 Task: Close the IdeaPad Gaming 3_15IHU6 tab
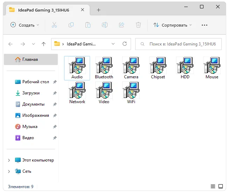pyautogui.click(x=82, y=10)
